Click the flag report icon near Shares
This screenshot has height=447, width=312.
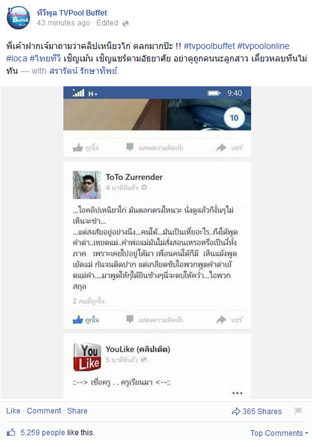pyautogui.click(x=298, y=412)
